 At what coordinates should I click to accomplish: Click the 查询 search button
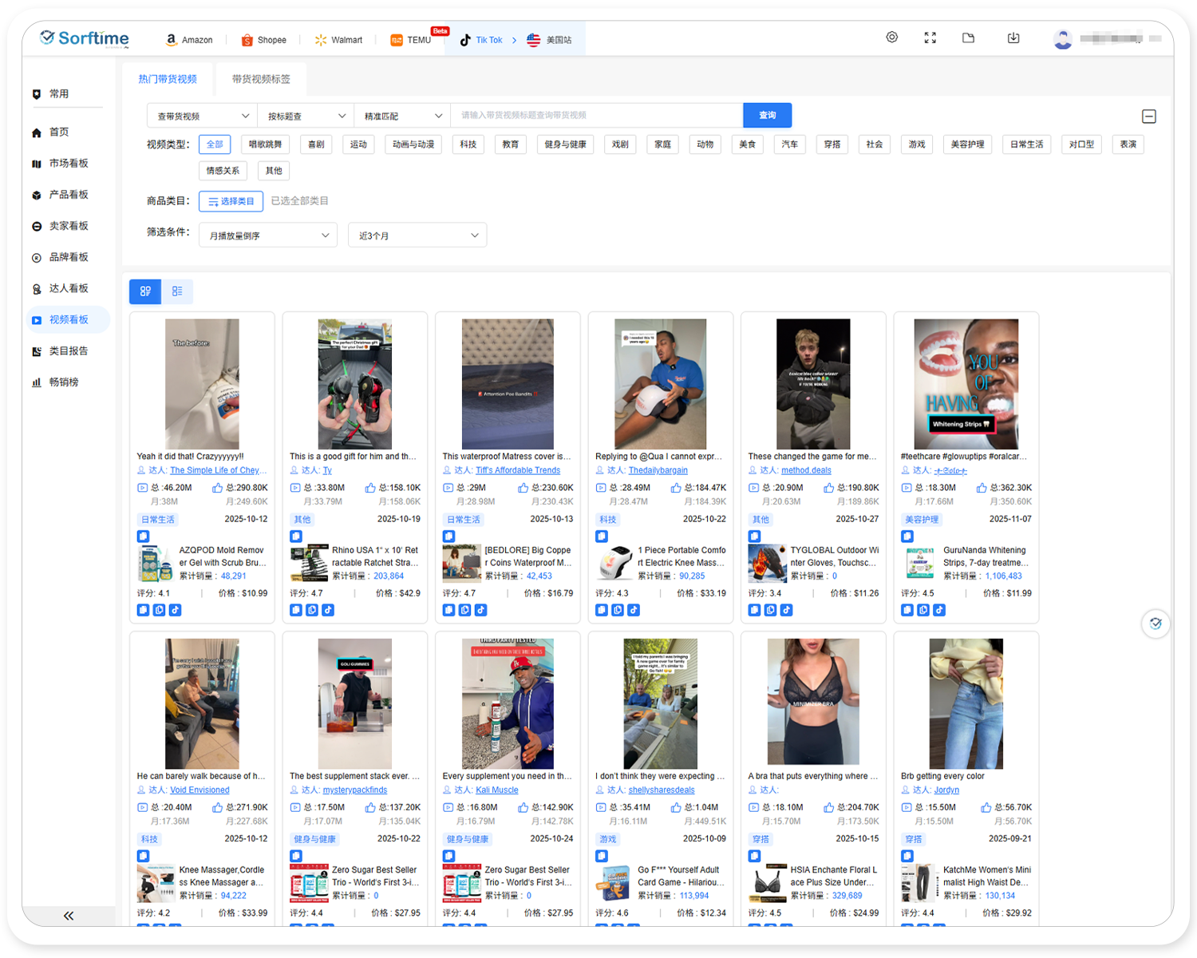pos(766,115)
